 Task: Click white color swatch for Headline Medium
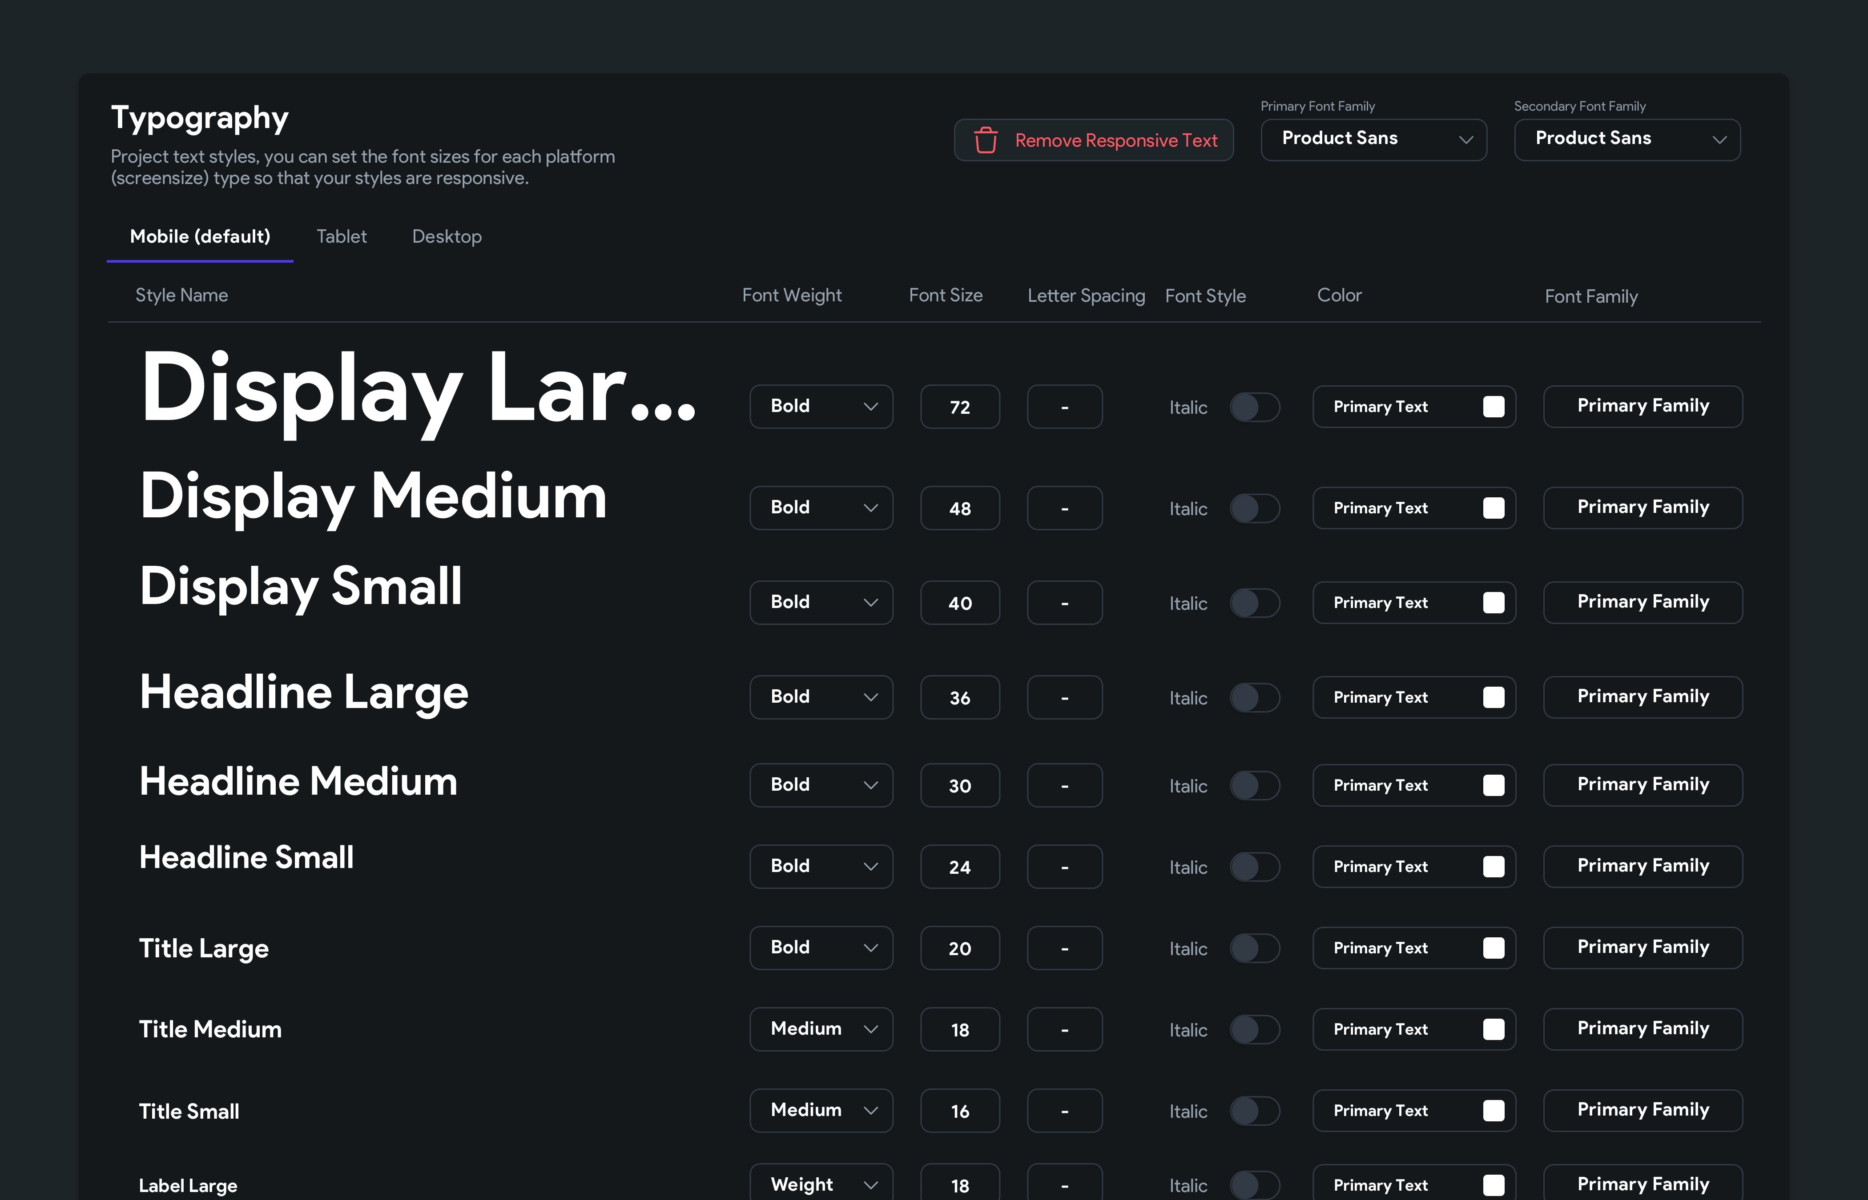click(x=1493, y=785)
